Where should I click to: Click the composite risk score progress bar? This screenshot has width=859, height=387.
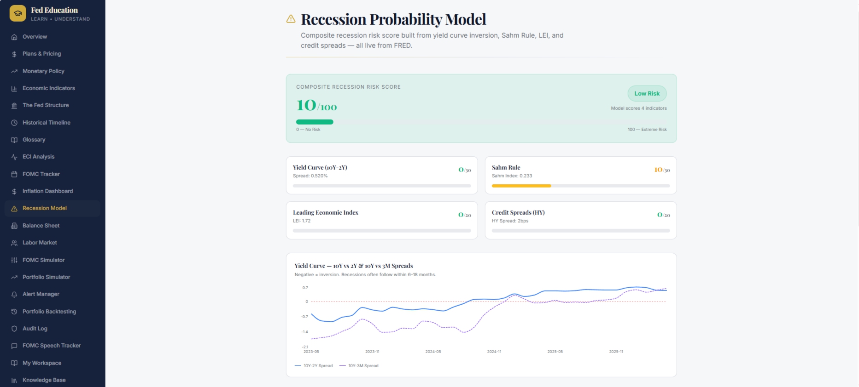(x=481, y=122)
